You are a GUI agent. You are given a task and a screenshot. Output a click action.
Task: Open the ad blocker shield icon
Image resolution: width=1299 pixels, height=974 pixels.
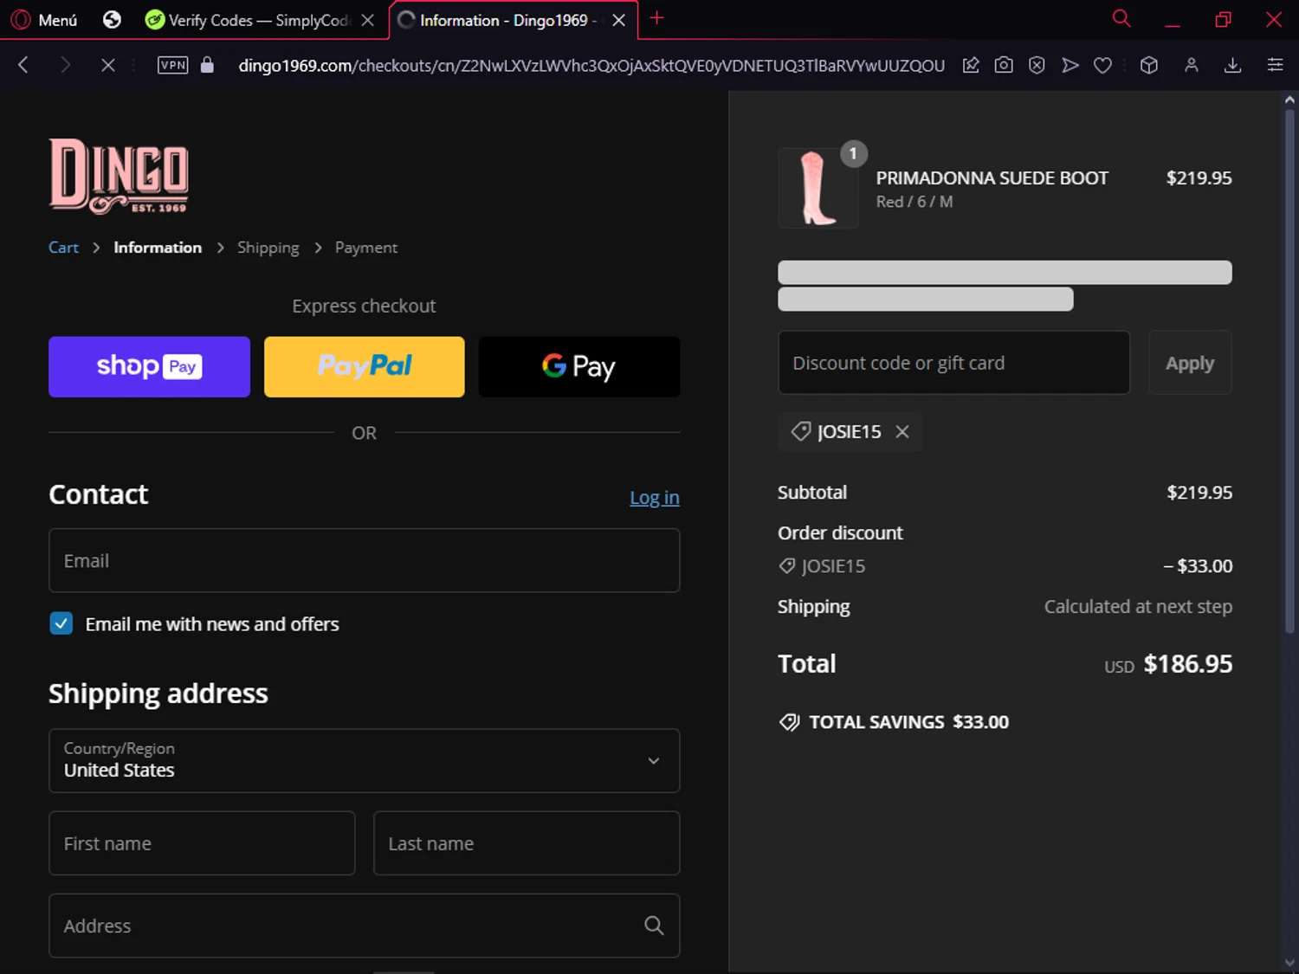(1037, 65)
